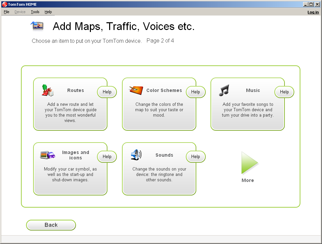
Task: Click 'Change the colors of the map' description
Action: [x=159, y=110]
